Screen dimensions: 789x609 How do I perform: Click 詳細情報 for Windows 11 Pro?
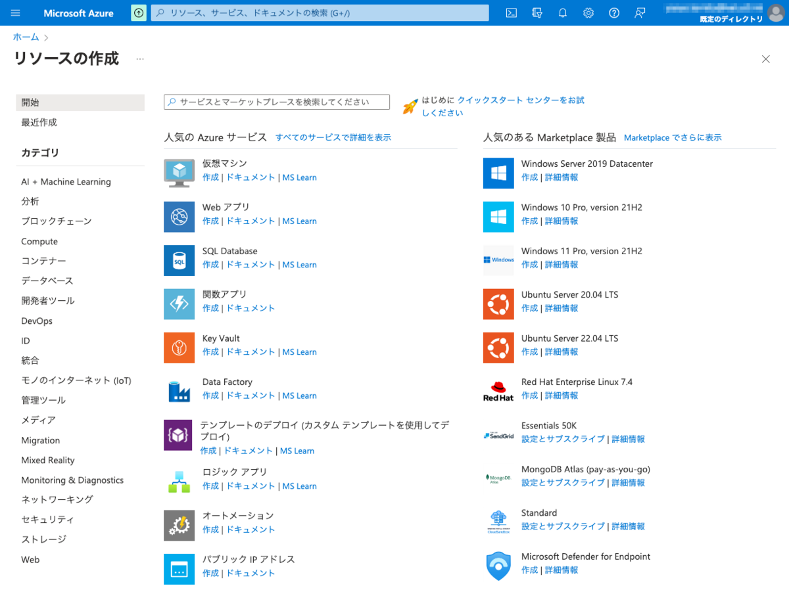tap(562, 265)
